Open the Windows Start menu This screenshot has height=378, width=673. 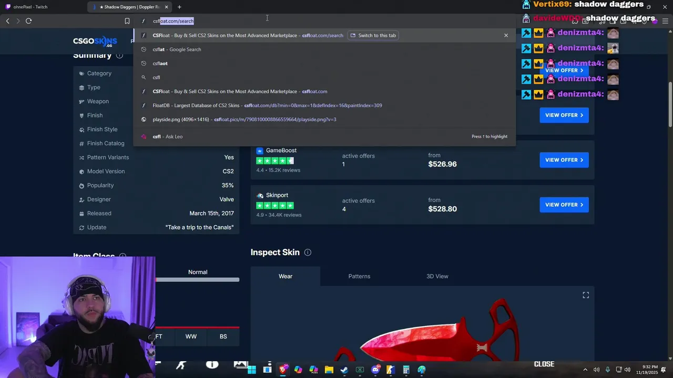click(252, 370)
